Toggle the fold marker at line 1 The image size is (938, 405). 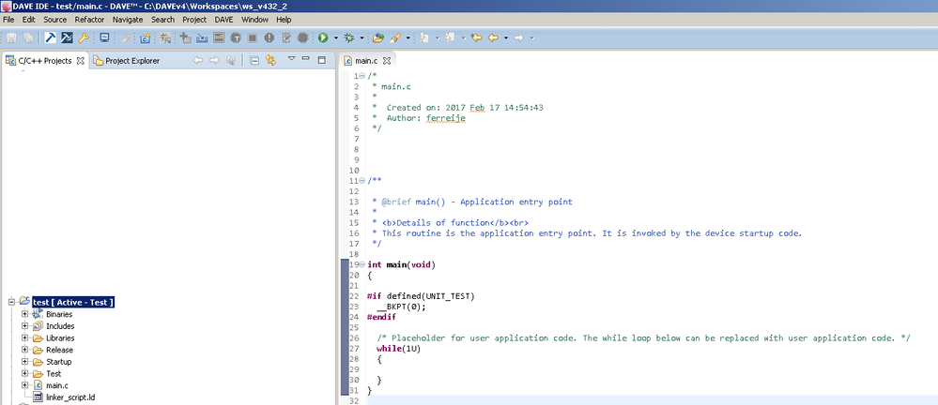[x=362, y=76]
